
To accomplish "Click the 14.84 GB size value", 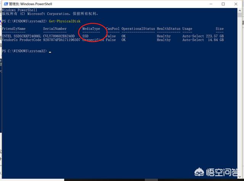I will (x=216, y=40).
